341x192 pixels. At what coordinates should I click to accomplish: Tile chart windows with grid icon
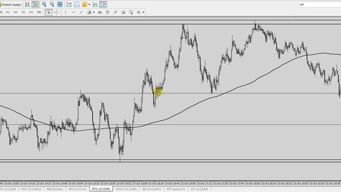(60, 4)
